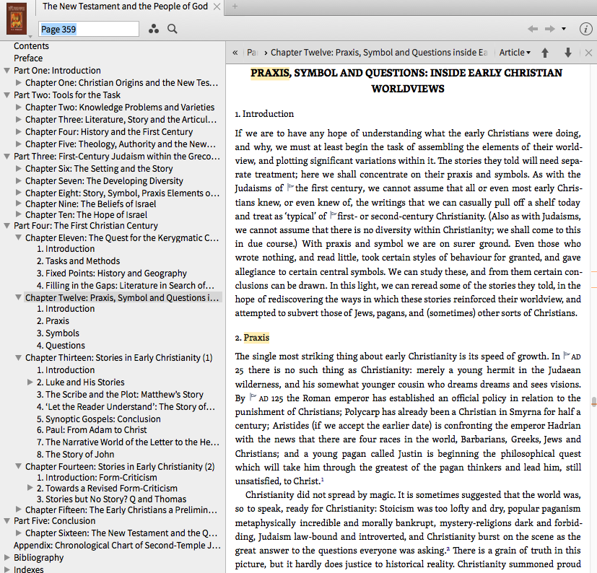Select 2. Tasks and Methods
597x573 pixels.
[79, 261]
